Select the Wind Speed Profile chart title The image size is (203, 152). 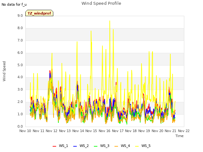tap(101, 3)
